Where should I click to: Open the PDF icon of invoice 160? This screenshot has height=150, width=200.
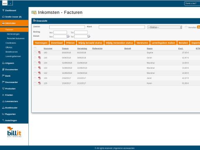(x=40, y=52)
